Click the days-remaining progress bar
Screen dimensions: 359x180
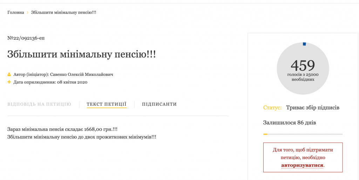pos(303,134)
